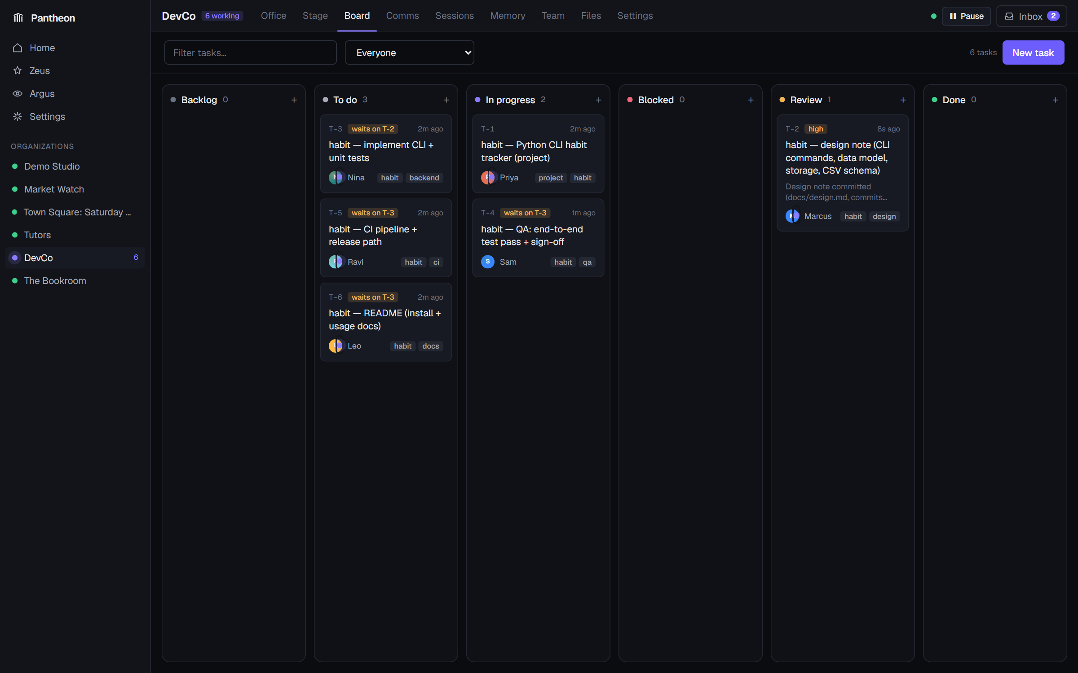Create a New task
This screenshot has width=1078, height=673.
(1033, 52)
